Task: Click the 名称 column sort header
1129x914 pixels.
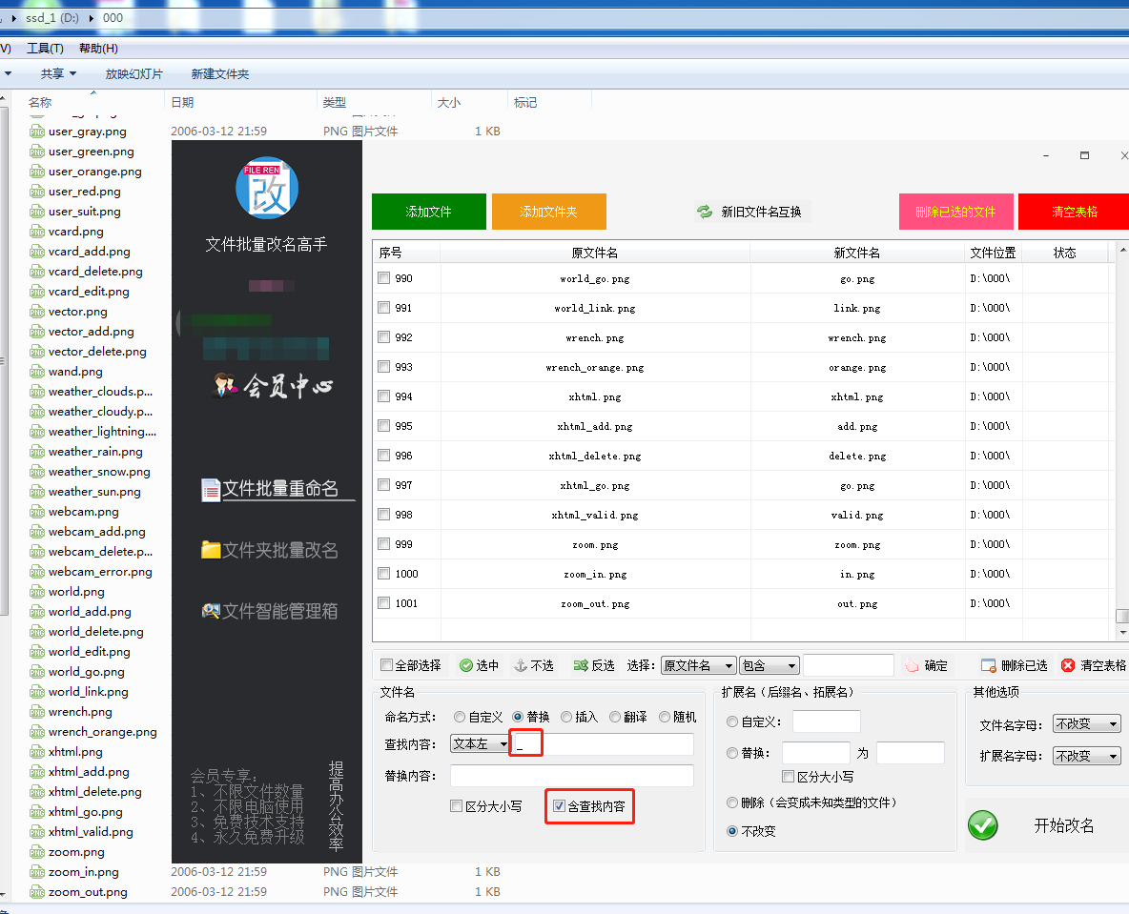Action: 40,102
